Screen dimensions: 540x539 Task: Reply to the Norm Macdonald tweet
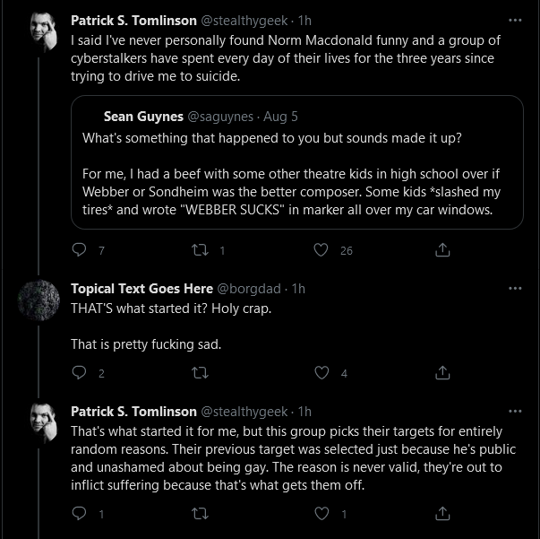[79, 249]
